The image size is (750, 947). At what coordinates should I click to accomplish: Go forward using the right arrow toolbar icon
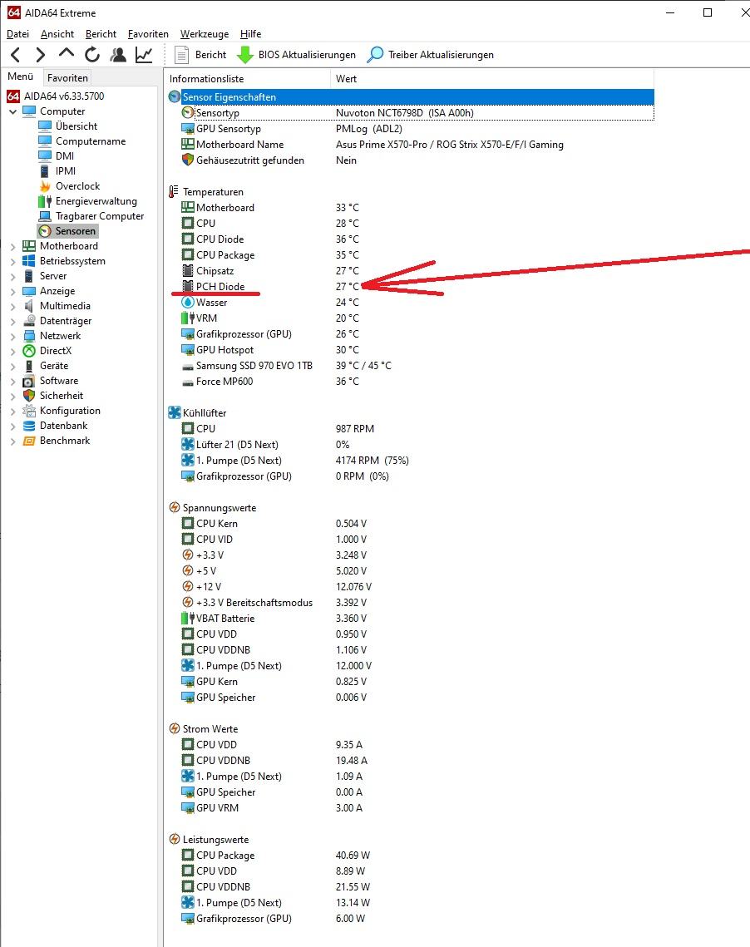pyautogui.click(x=41, y=55)
